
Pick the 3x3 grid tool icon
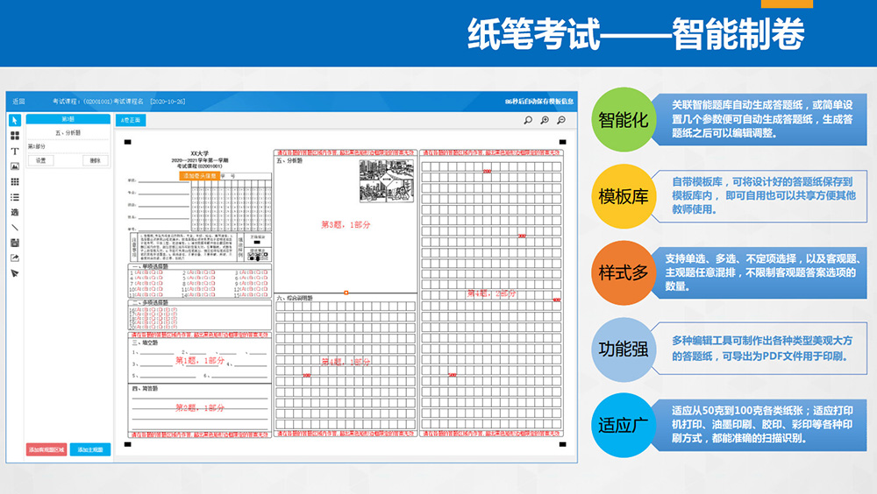(15, 181)
